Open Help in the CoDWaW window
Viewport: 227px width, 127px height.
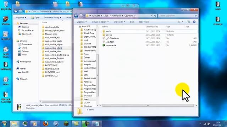pyautogui.click(x=194, y=22)
